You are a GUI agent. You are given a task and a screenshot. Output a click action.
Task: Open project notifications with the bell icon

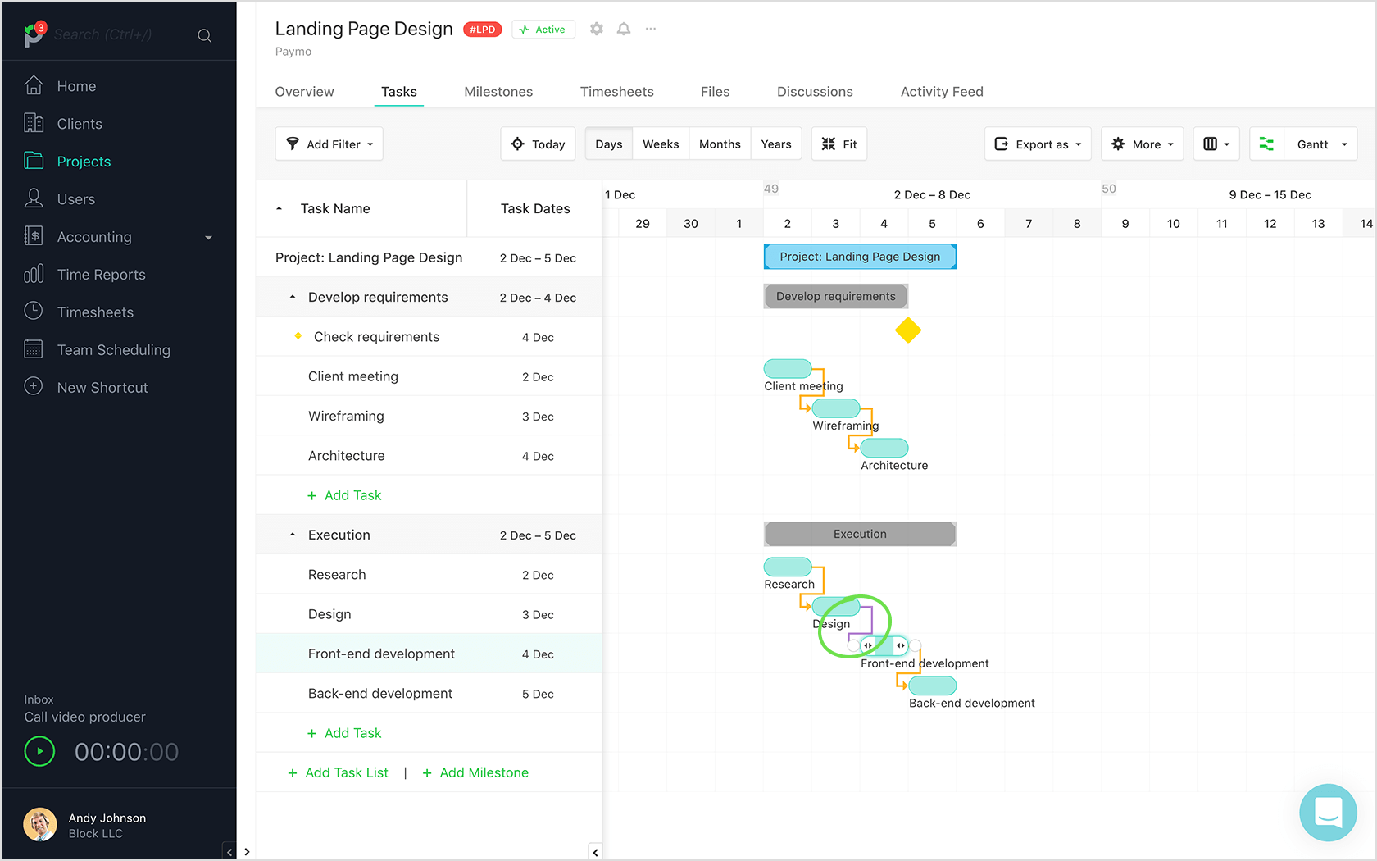[623, 29]
